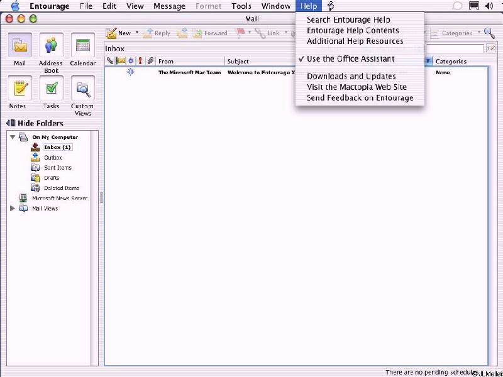Open the Message menu

(x=169, y=6)
